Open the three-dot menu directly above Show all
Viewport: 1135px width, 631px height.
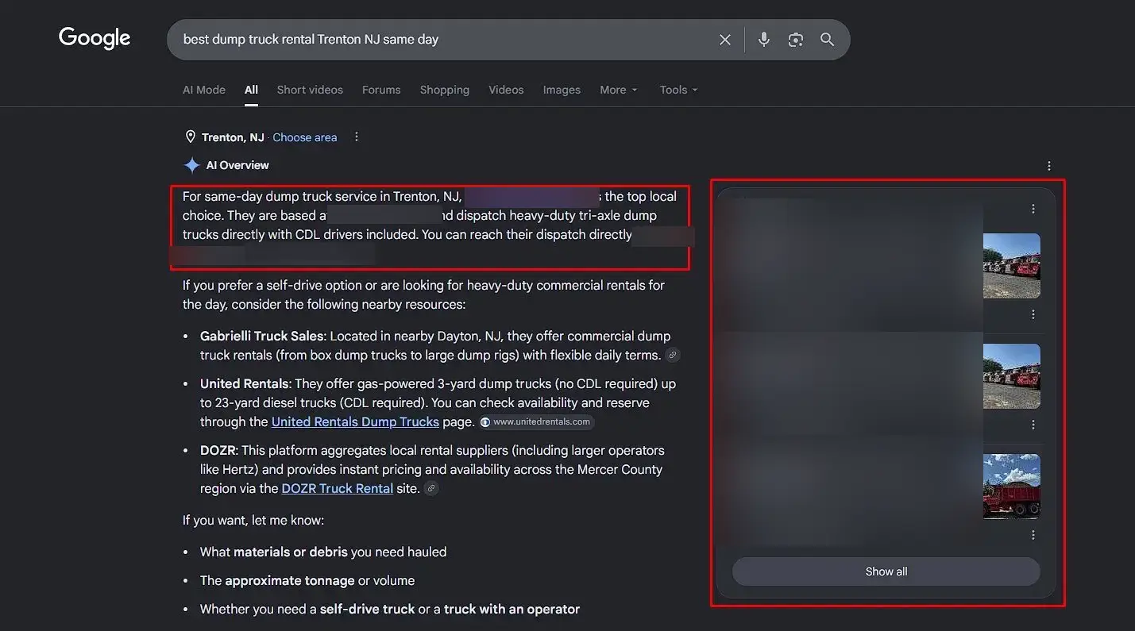click(1033, 535)
